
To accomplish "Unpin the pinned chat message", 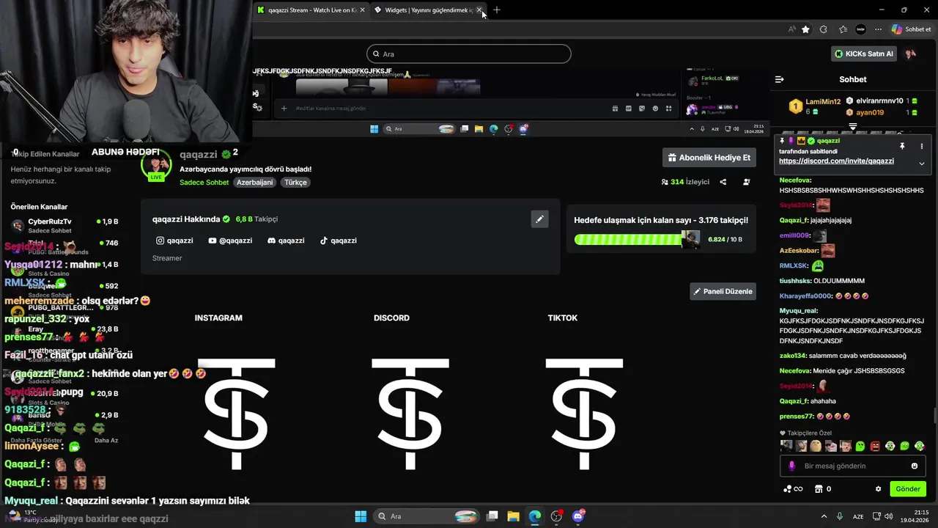I will (902, 147).
